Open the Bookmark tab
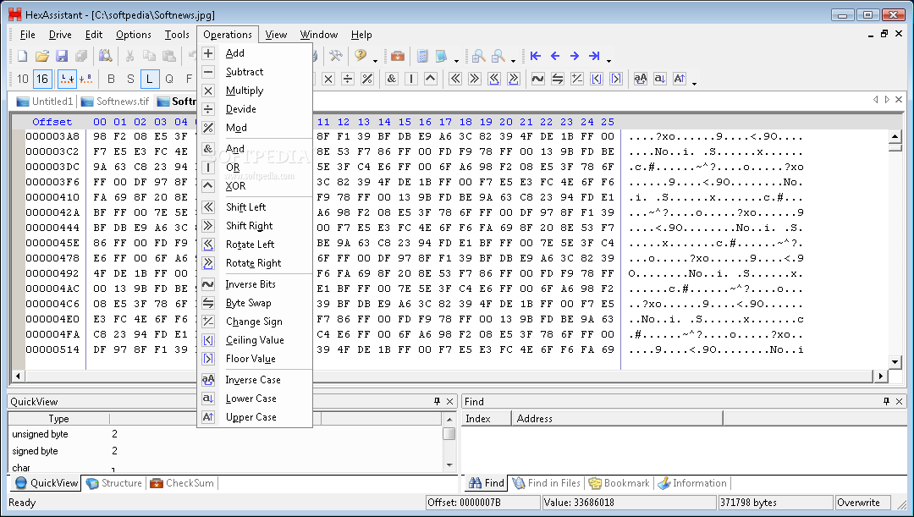The width and height of the screenshot is (914, 517). point(619,483)
